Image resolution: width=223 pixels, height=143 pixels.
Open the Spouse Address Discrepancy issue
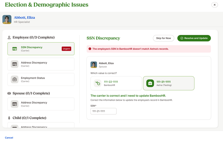point(41,104)
